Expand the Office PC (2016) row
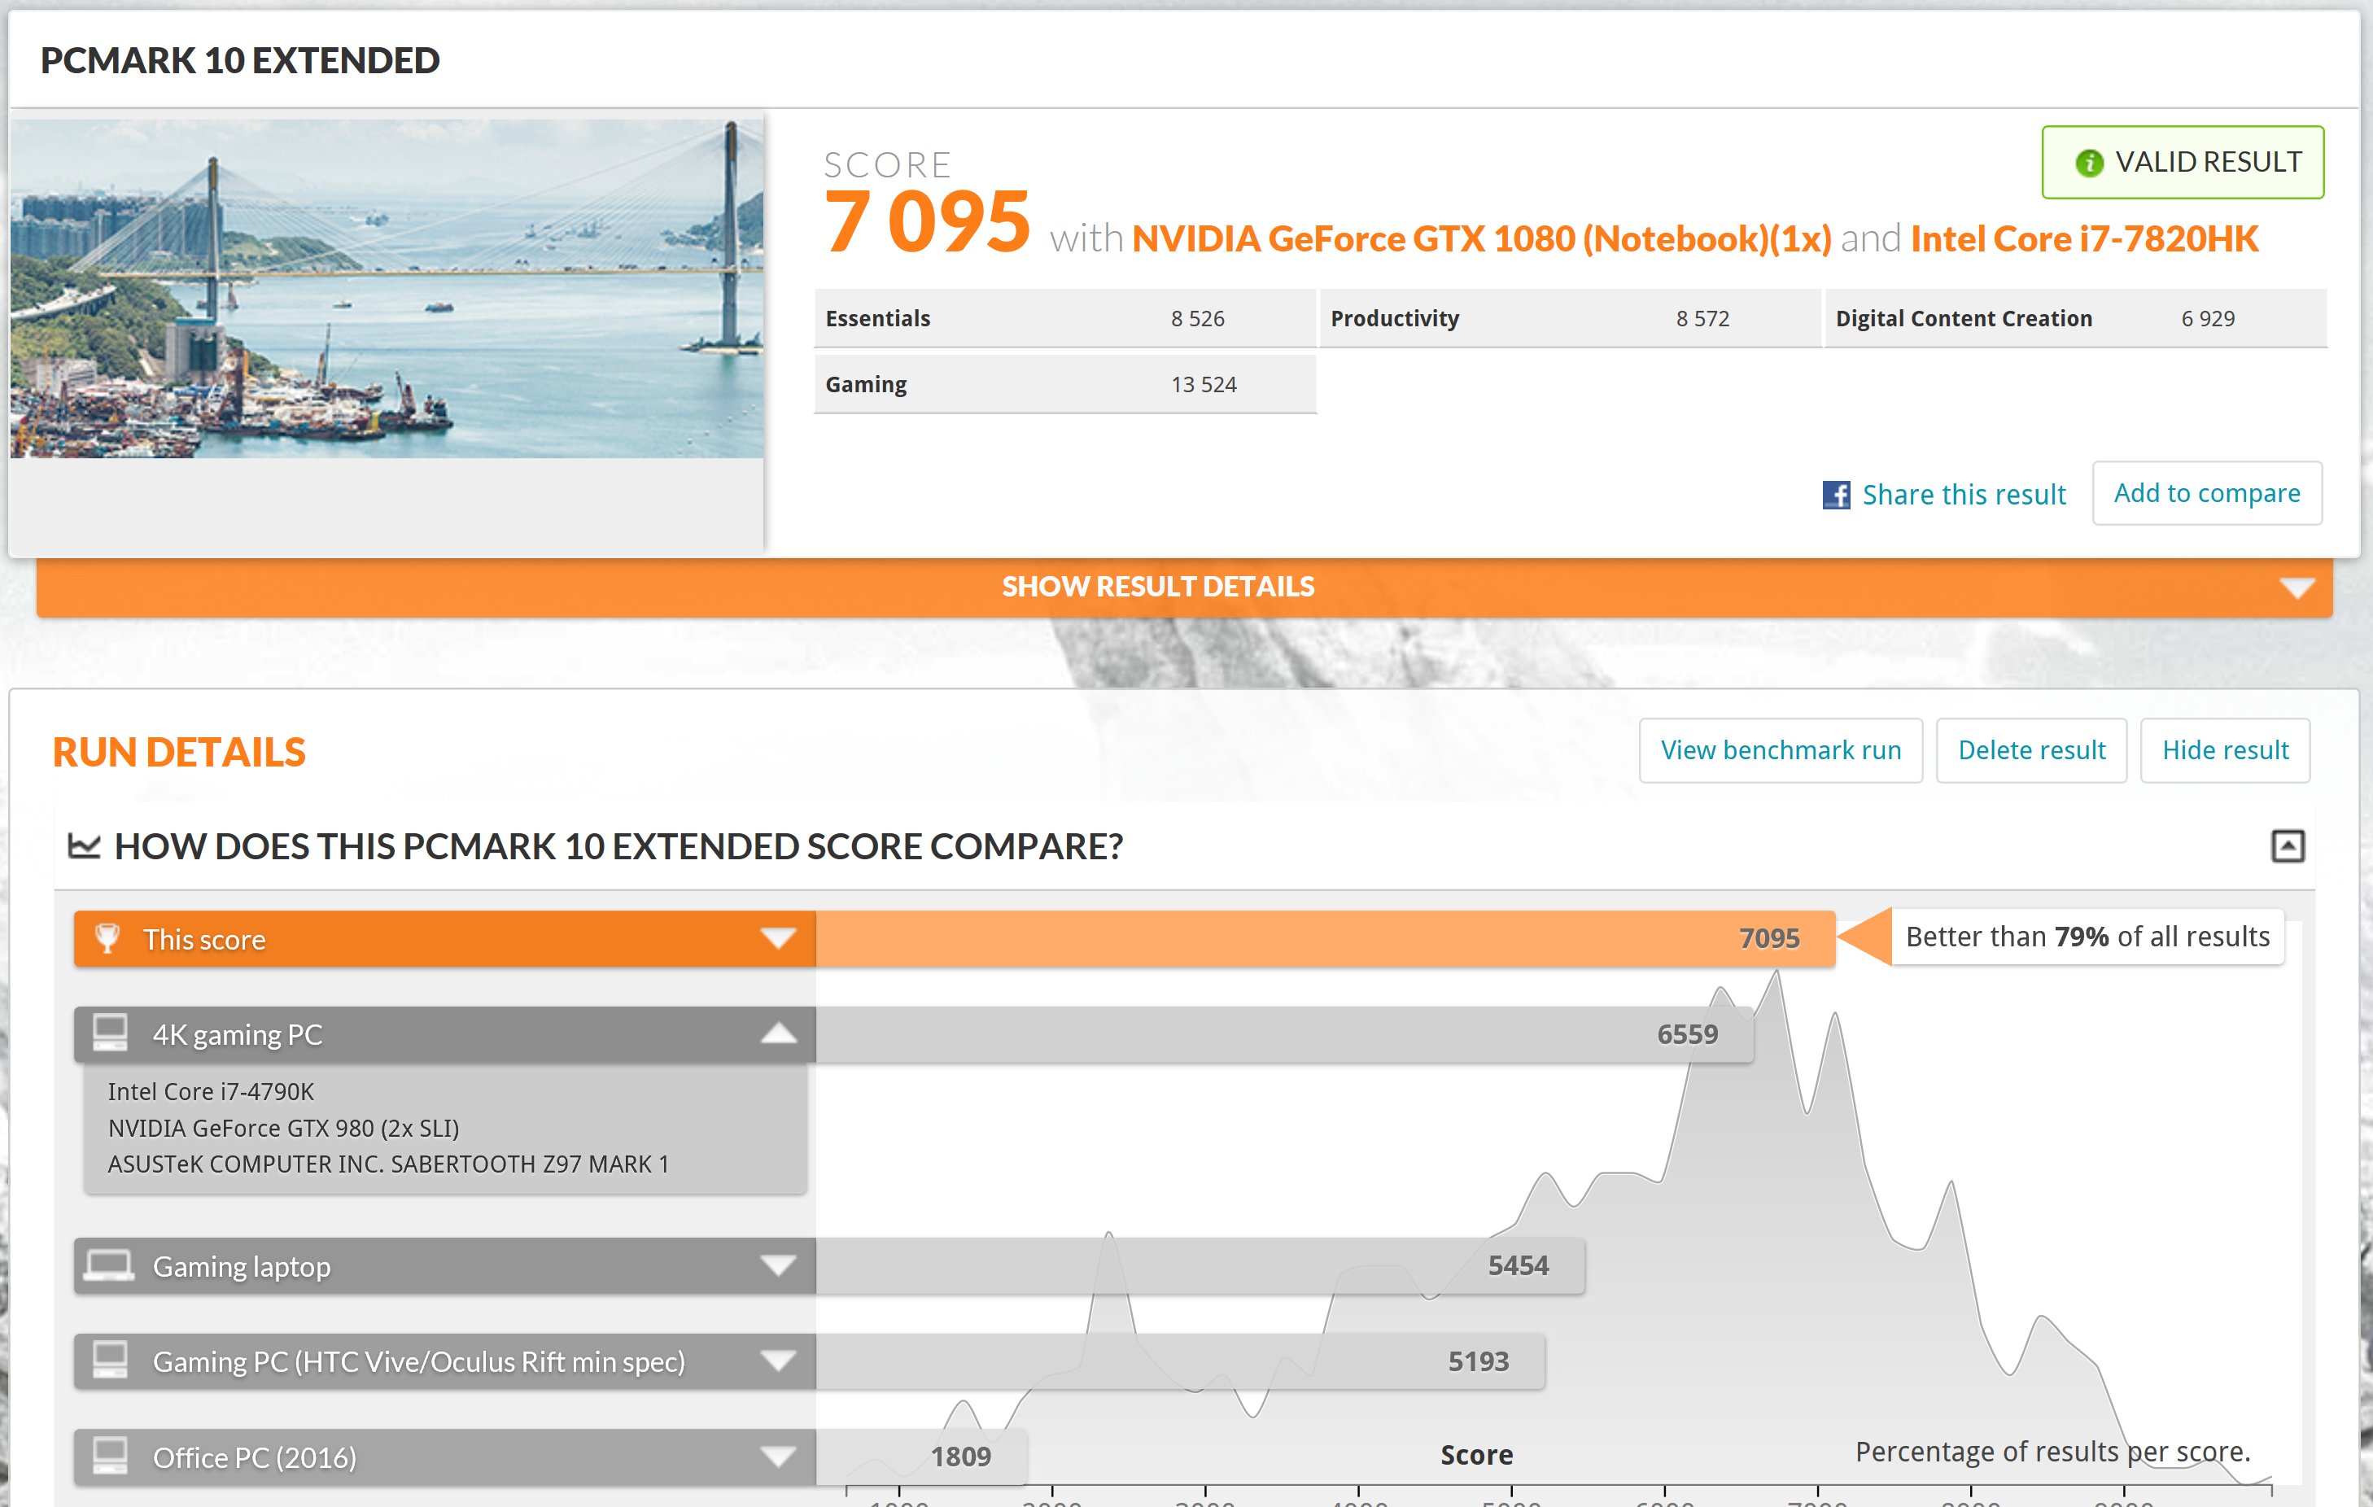 click(x=779, y=1457)
